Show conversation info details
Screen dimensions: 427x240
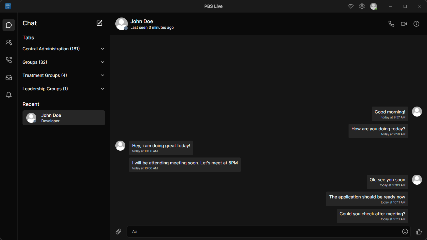pos(416,24)
